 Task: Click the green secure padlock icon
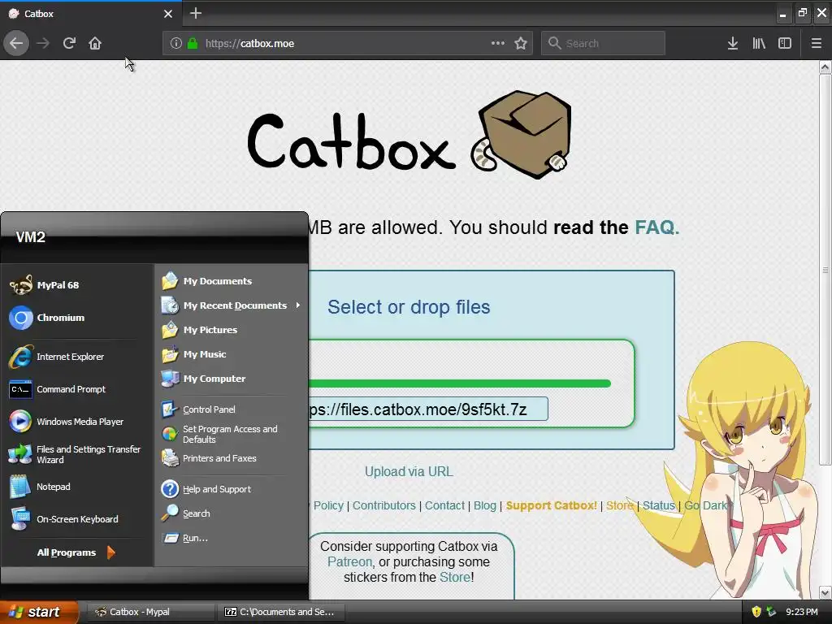click(x=193, y=43)
